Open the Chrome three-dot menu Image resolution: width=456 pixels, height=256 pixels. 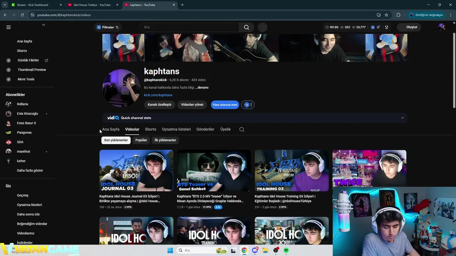(451, 15)
